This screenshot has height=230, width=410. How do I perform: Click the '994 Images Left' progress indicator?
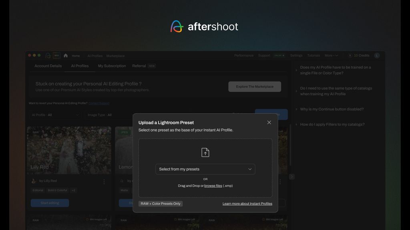tap(98, 220)
